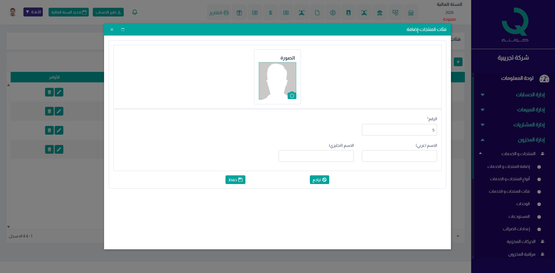Click the camera icon on the image placeholder

pyautogui.click(x=292, y=96)
